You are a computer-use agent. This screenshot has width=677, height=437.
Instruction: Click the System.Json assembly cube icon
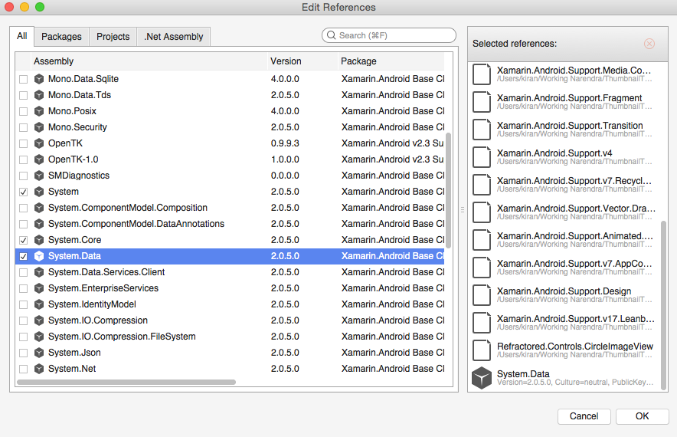[x=39, y=353]
